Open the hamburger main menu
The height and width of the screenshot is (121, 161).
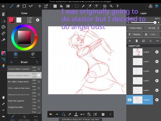tap(3, 6)
